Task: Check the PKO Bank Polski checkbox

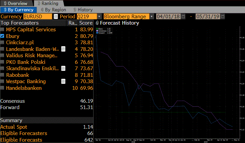Action: tap(2, 62)
